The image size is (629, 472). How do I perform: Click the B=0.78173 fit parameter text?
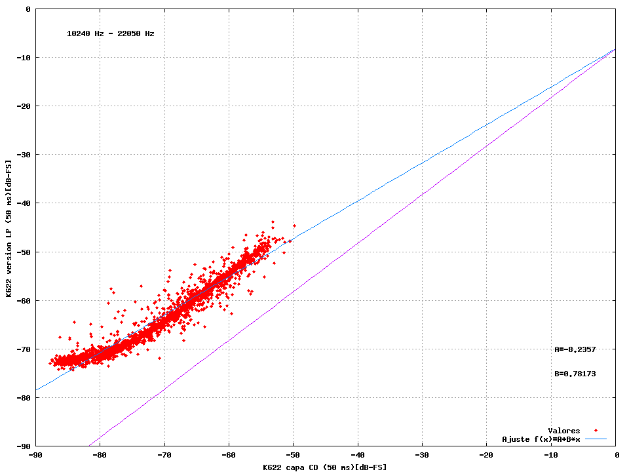tap(575, 374)
